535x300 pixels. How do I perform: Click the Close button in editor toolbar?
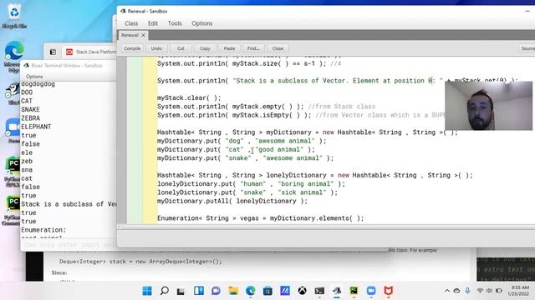pos(278,48)
